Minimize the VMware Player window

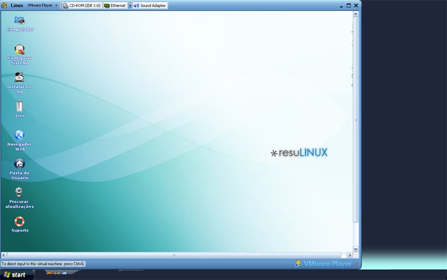pyautogui.click(x=341, y=5)
